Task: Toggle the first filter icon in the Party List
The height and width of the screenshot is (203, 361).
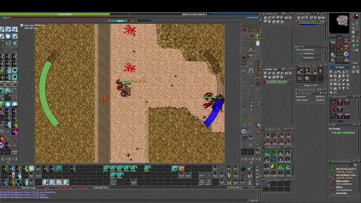Action: click(x=299, y=18)
